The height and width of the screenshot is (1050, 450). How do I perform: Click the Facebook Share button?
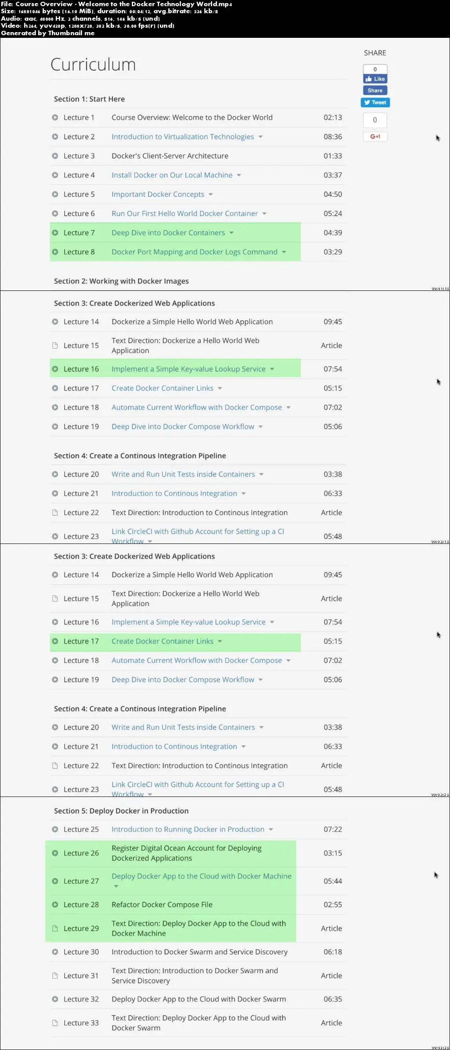(x=375, y=90)
